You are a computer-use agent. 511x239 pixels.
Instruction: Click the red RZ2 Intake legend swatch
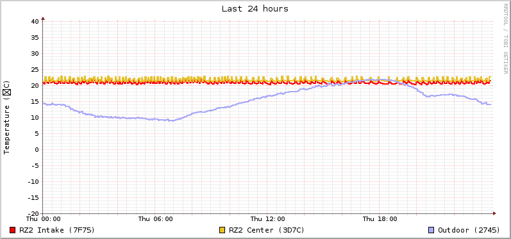[13, 230]
